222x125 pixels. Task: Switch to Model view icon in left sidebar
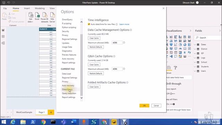pos(3,43)
